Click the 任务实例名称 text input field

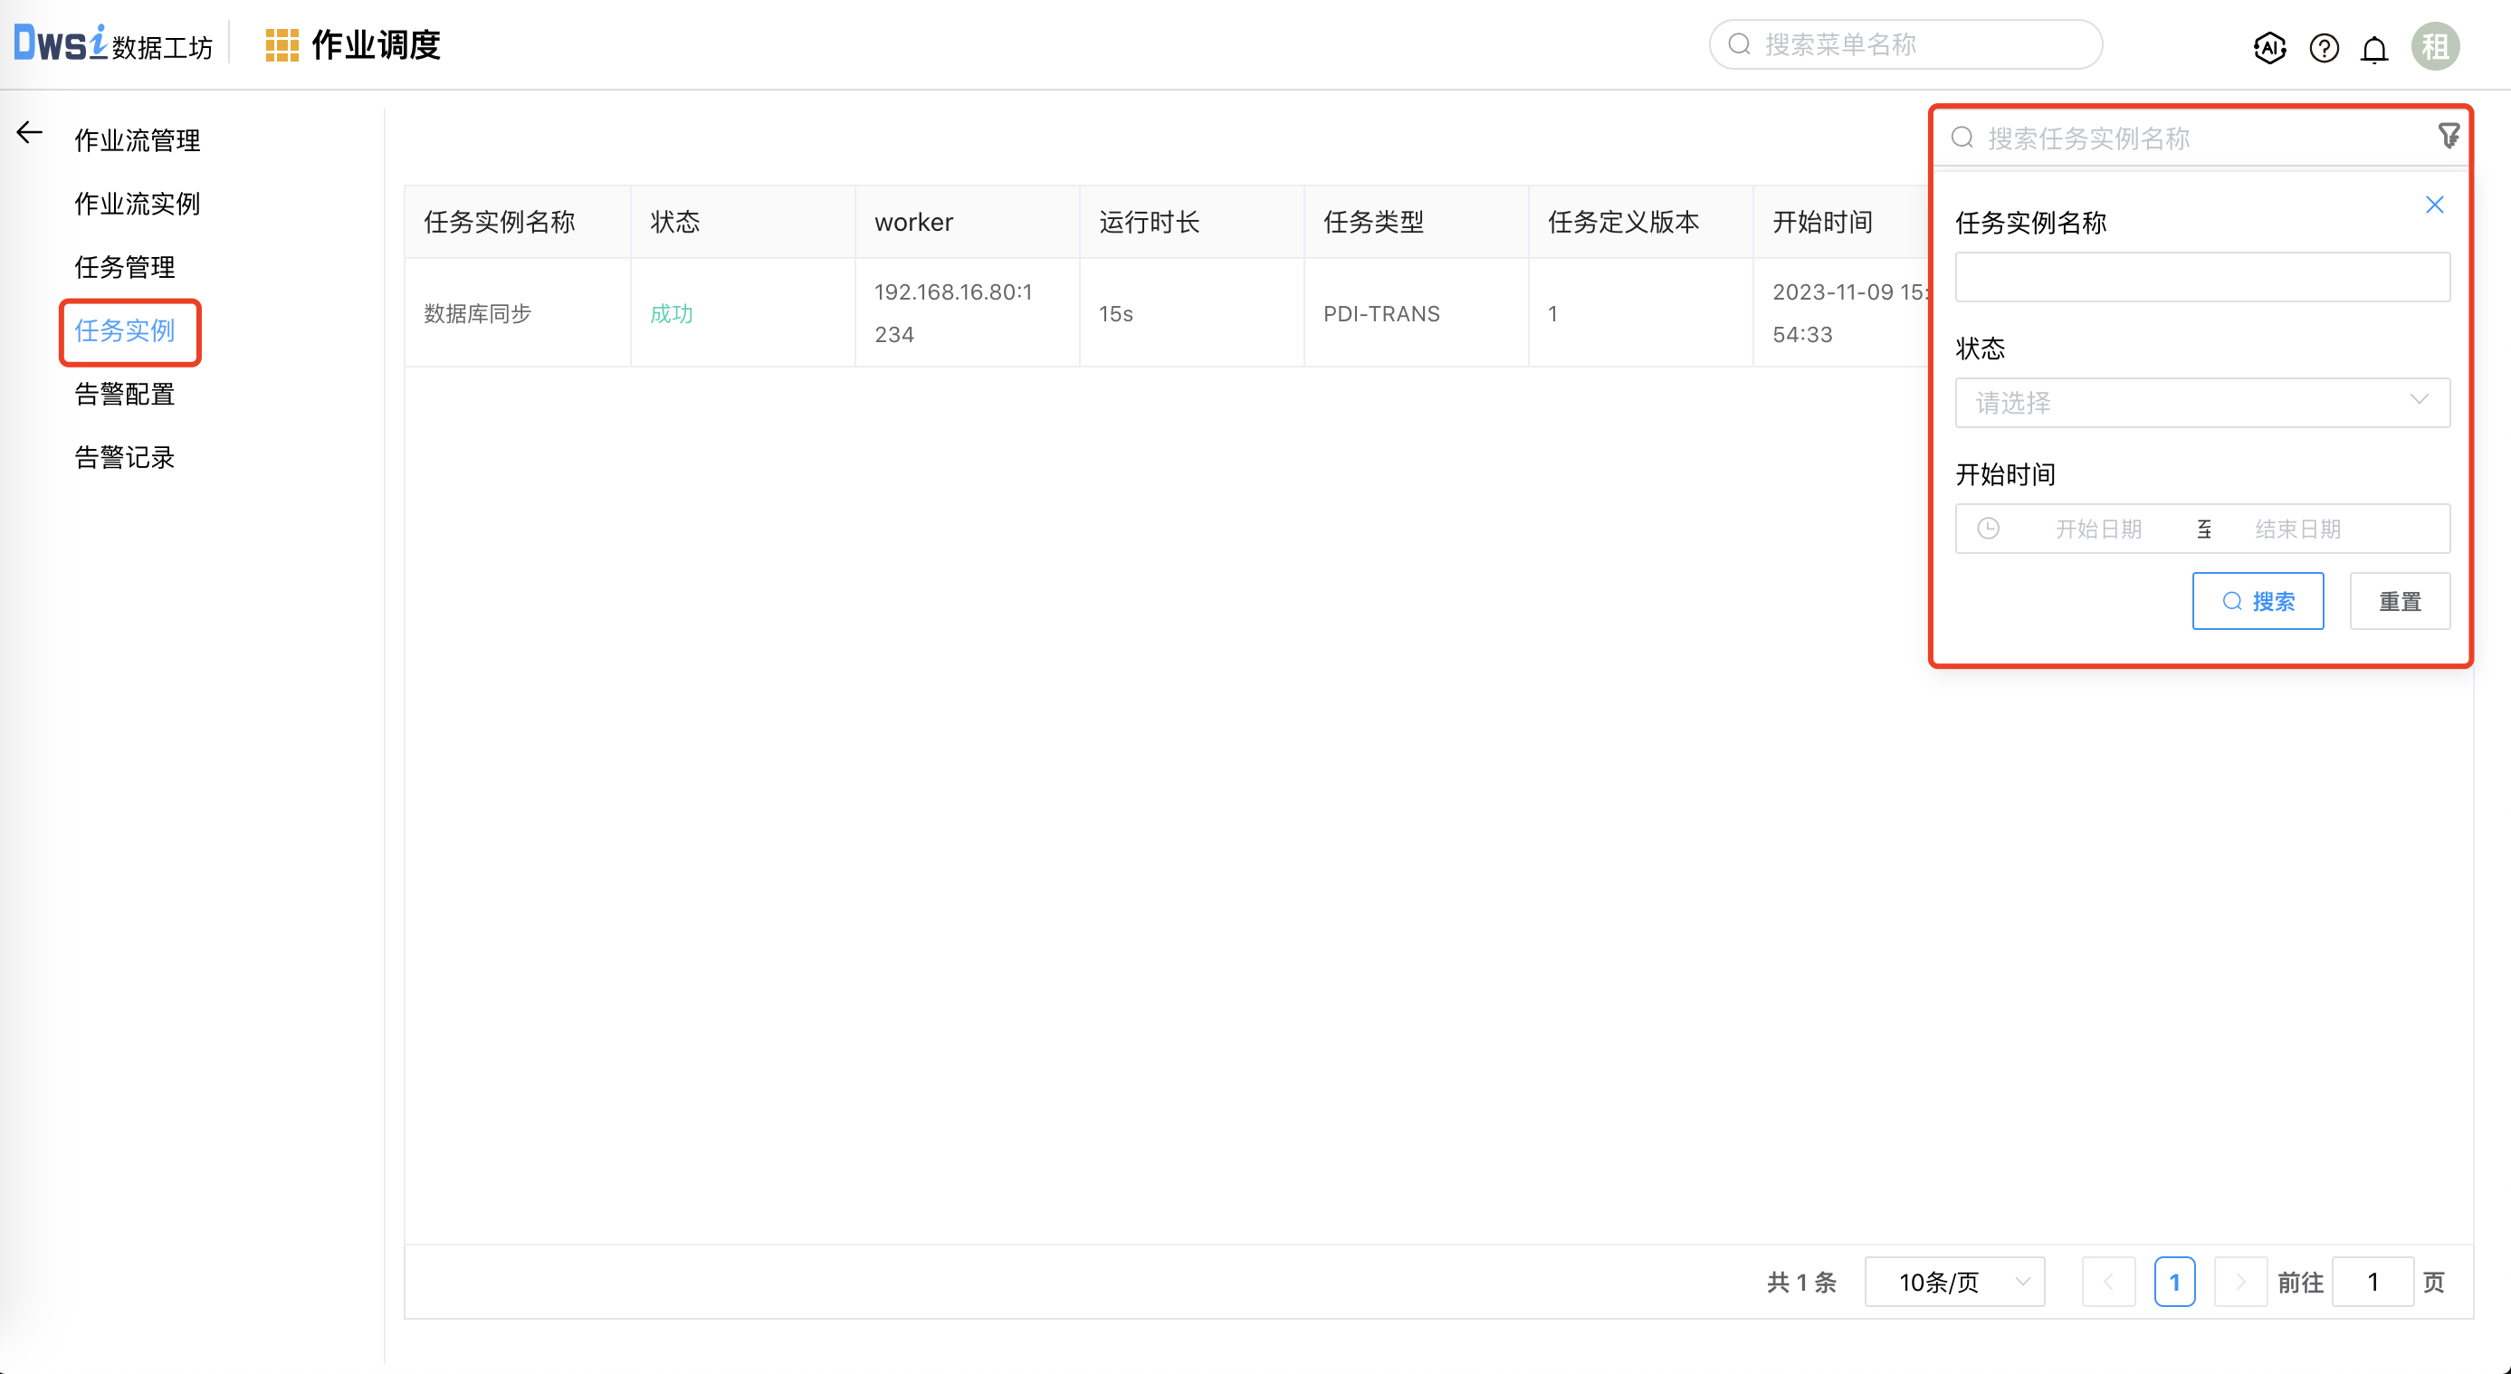point(2202,277)
